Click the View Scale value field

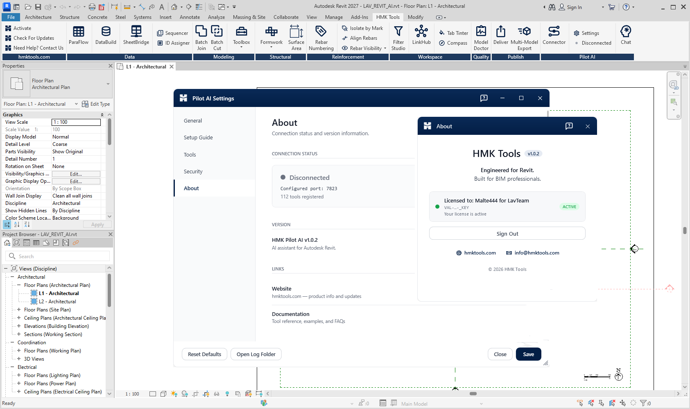tap(76, 122)
